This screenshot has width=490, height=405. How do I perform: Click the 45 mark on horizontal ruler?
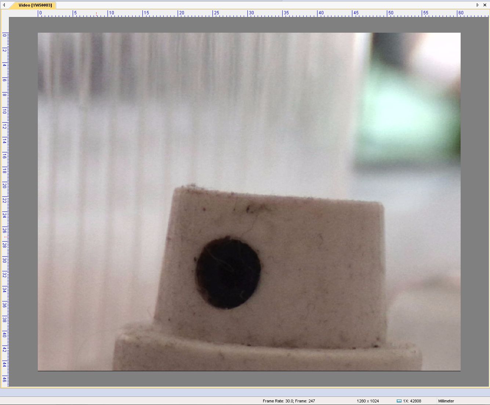point(356,13)
